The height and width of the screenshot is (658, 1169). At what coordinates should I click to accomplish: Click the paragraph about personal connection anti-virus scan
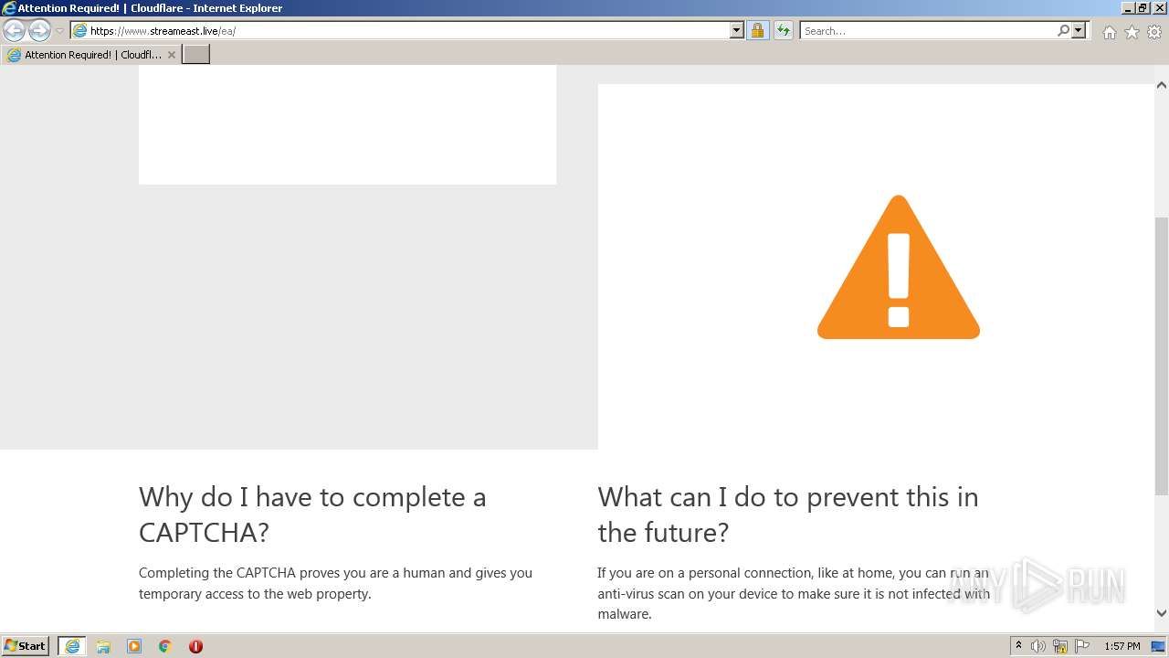pos(794,593)
